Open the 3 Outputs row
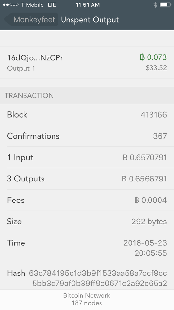Image resolution: width=174 pixels, height=310 pixels. pyautogui.click(x=87, y=179)
